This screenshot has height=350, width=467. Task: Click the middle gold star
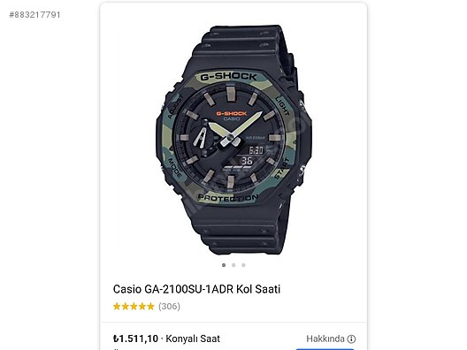134,306
